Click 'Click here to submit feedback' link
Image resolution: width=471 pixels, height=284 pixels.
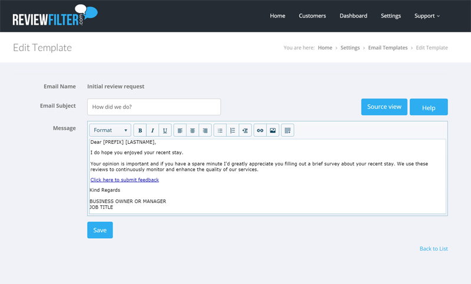[x=125, y=180]
